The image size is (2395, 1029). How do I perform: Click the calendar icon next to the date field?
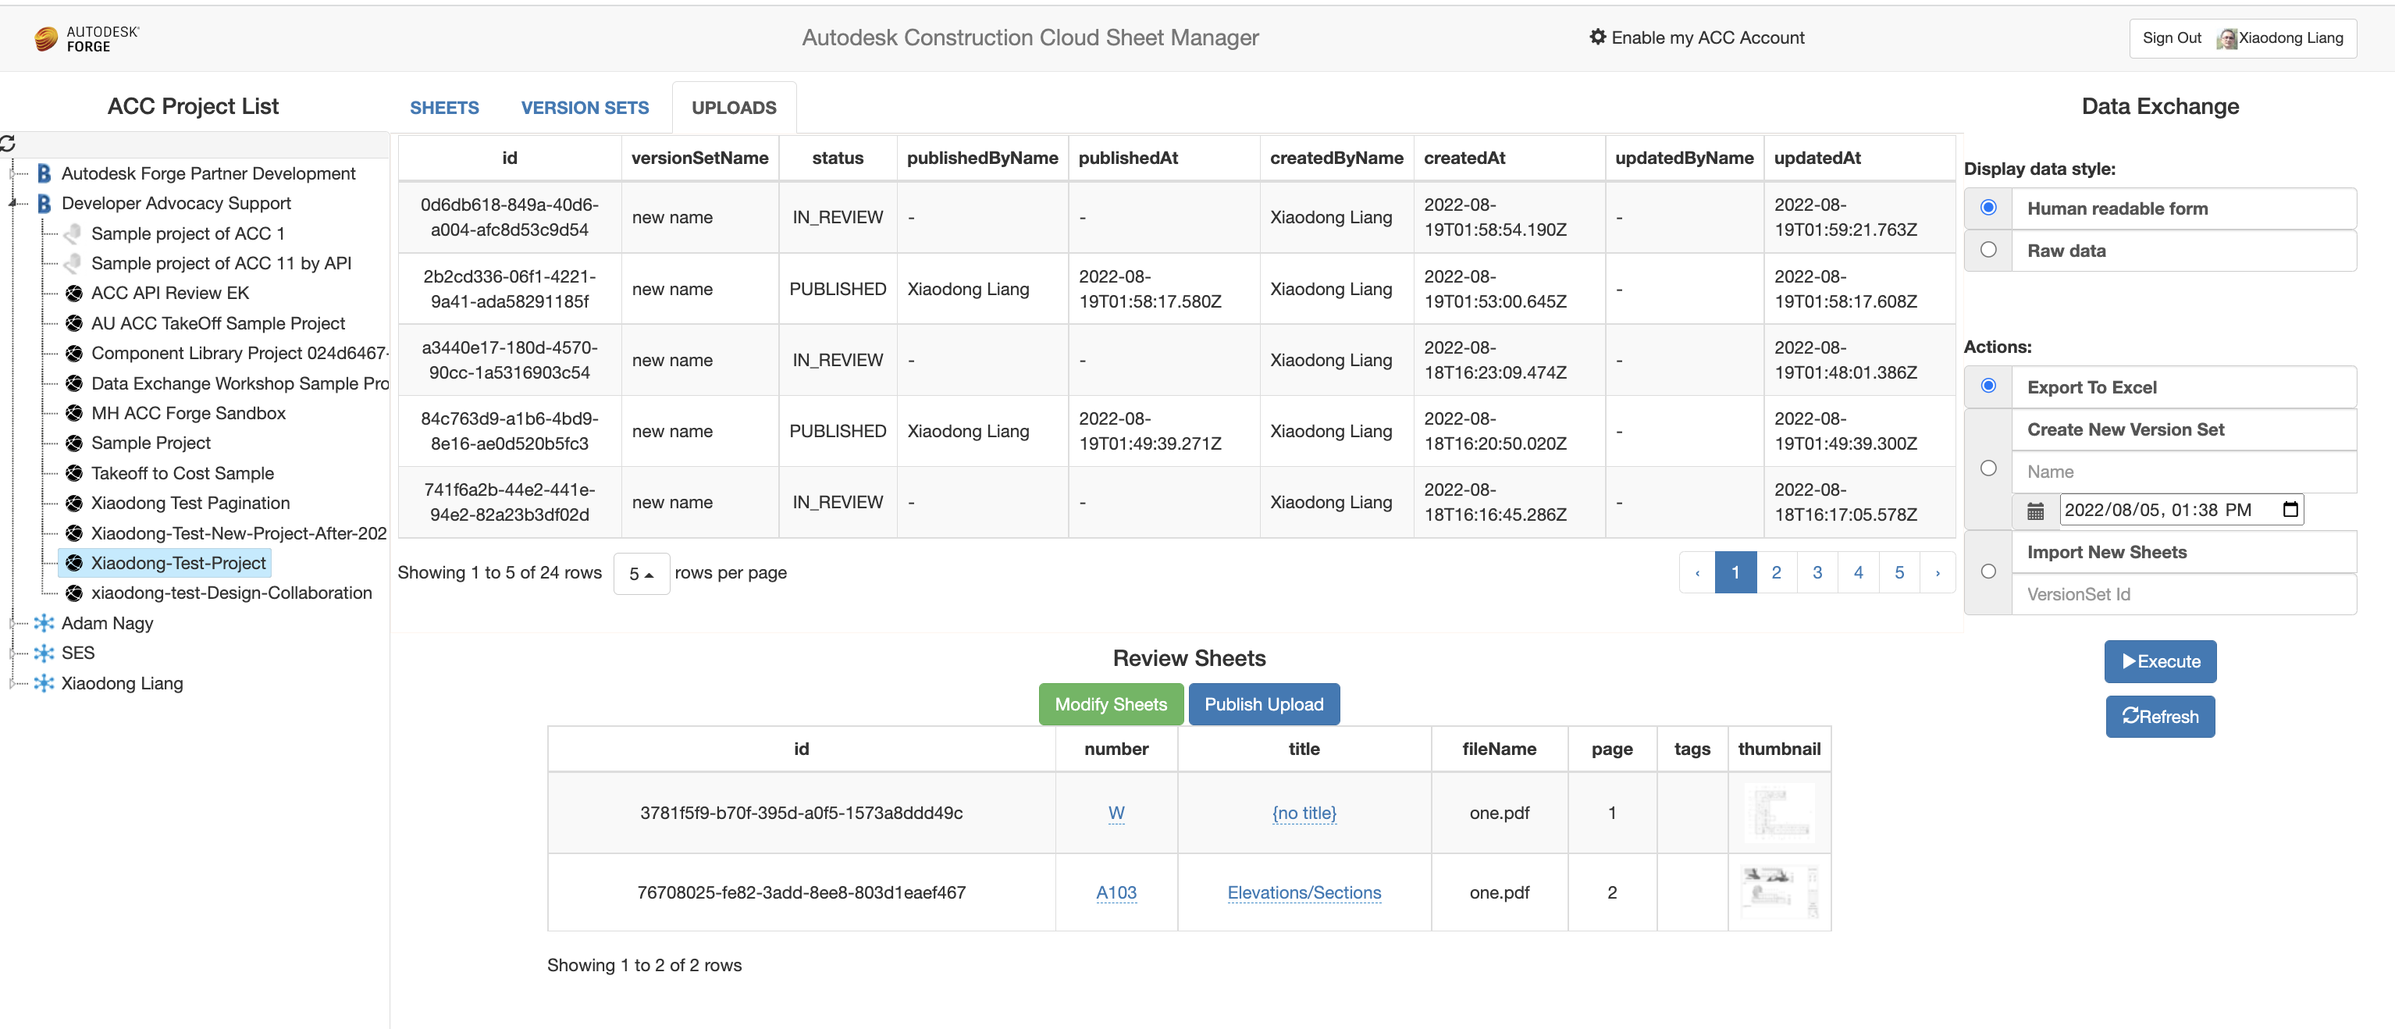2034,511
